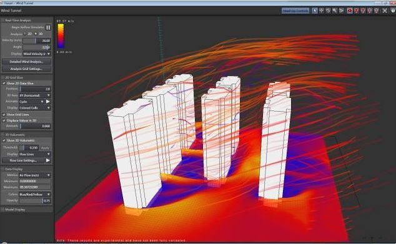Pause the airflow simulation
Viewport: 396px width, 244px height.
[48, 27]
